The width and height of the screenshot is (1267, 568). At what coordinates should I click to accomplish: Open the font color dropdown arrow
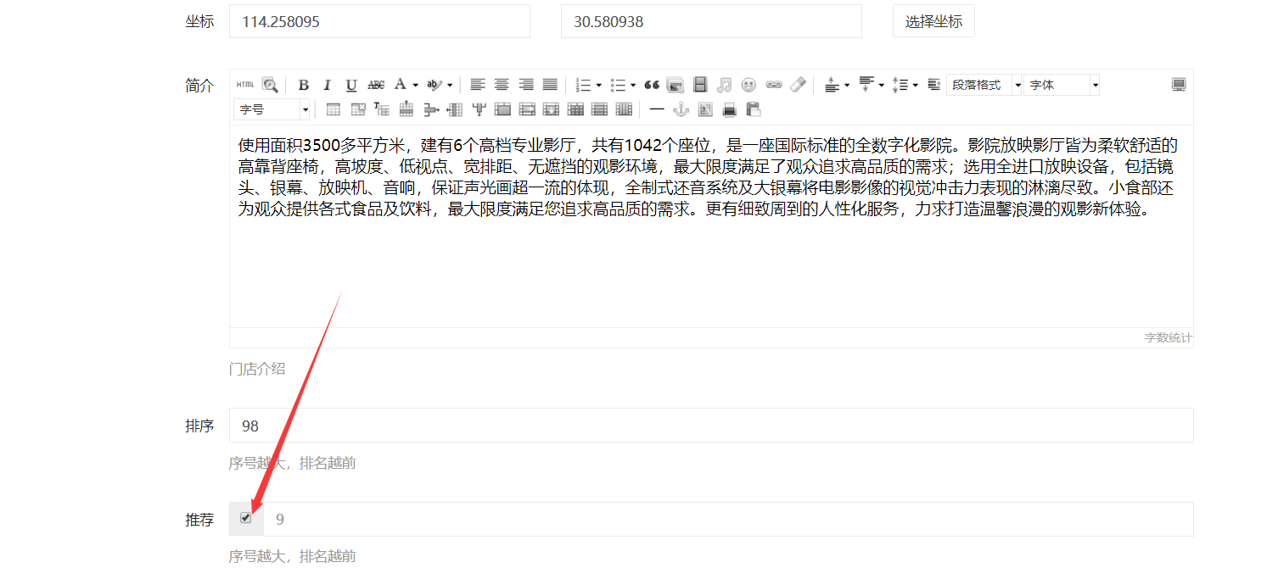[x=415, y=85]
